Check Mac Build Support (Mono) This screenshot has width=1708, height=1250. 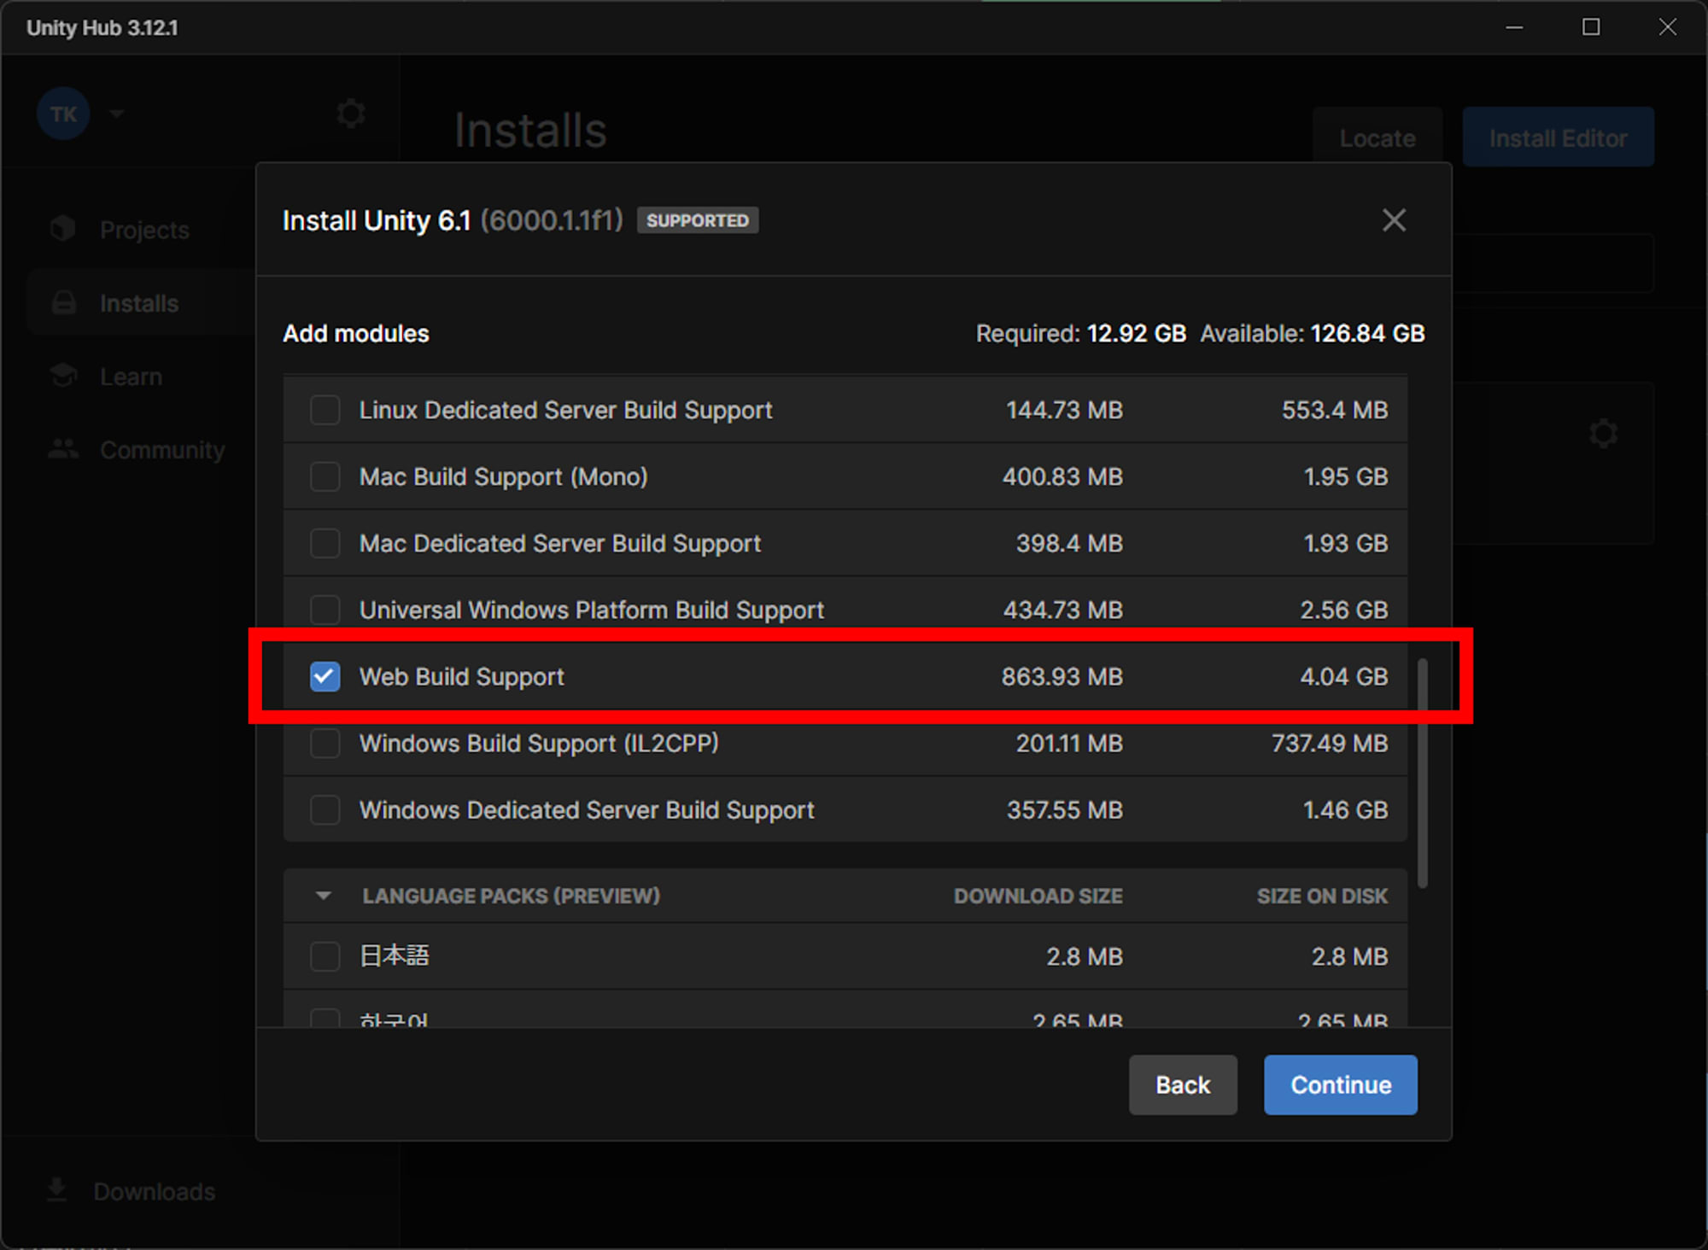click(x=325, y=476)
